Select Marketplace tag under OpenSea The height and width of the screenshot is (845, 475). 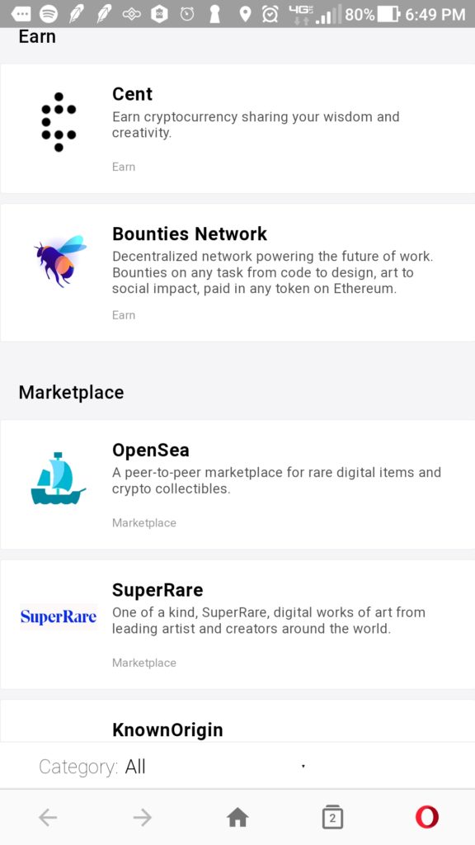point(143,522)
